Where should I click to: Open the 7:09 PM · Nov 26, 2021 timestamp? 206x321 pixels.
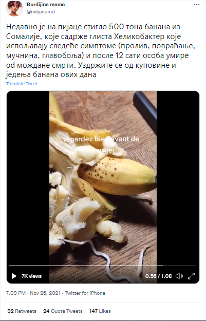click(33, 293)
